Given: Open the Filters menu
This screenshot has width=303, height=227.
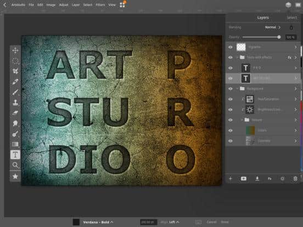Looking at the screenshot, I should 100,5.
